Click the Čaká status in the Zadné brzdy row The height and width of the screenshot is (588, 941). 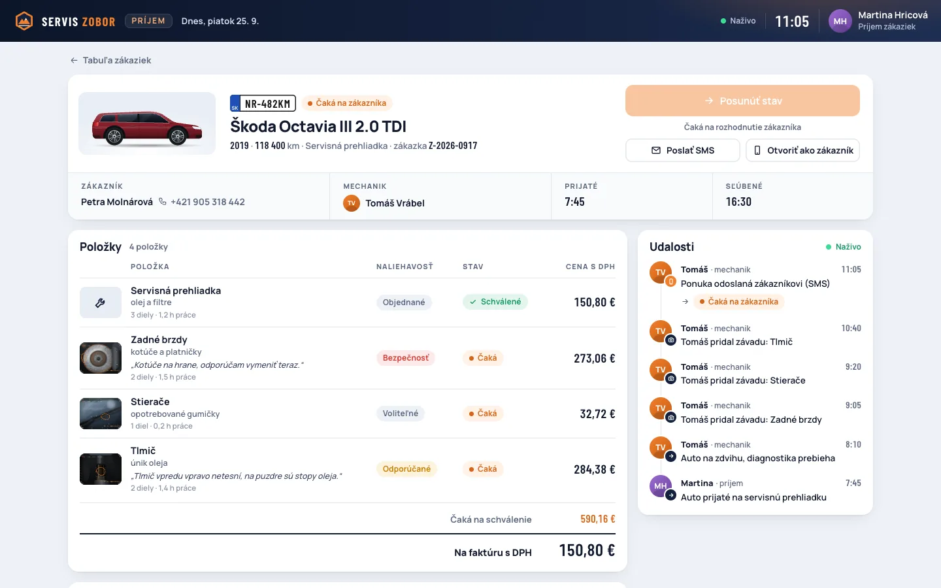483,358
